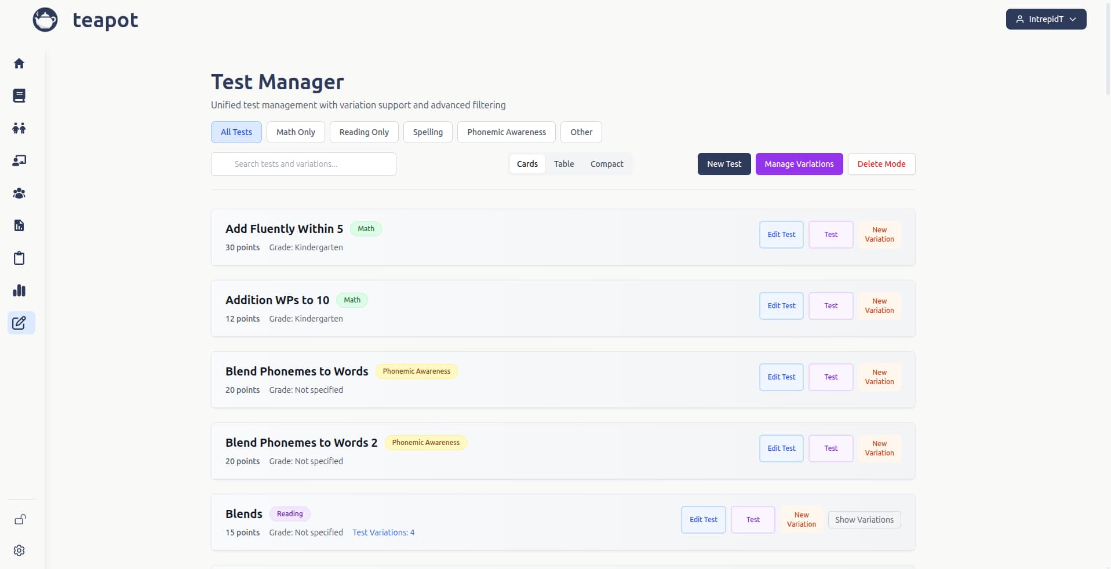Open the groups icon in the sidebar
Image resolution: width=1111 pixels, height=569 pixels.
[x=19, y=193]
